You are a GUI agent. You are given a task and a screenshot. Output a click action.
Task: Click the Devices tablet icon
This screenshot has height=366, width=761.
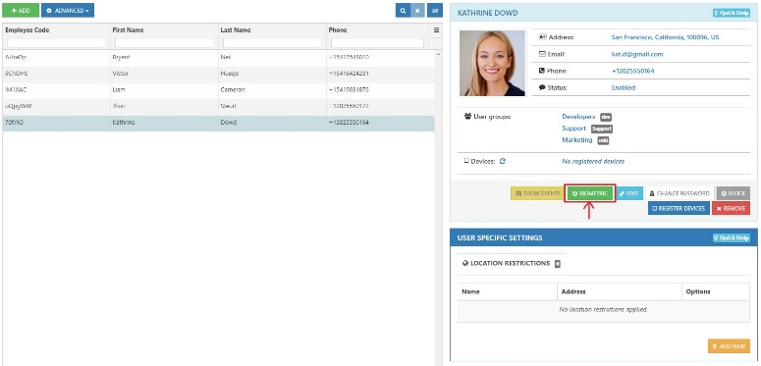(x=466, y=161)
